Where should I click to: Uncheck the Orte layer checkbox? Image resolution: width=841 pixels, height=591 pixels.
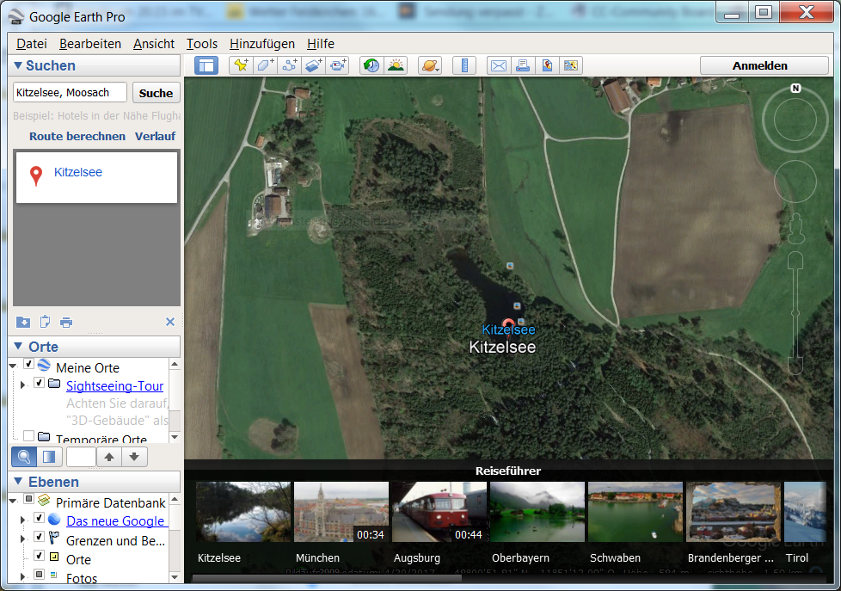[x=40, y=555]
